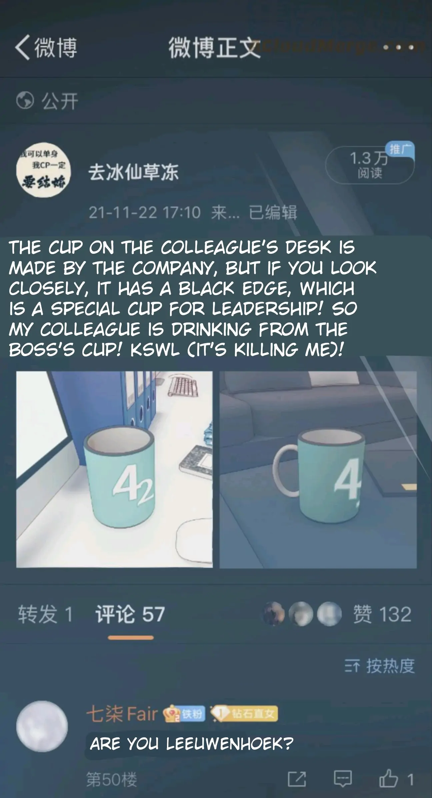Open the username 去冰仙草冻 link
Image resolution: width=432 pixels, height=798 pixels.
coord(133,172)
